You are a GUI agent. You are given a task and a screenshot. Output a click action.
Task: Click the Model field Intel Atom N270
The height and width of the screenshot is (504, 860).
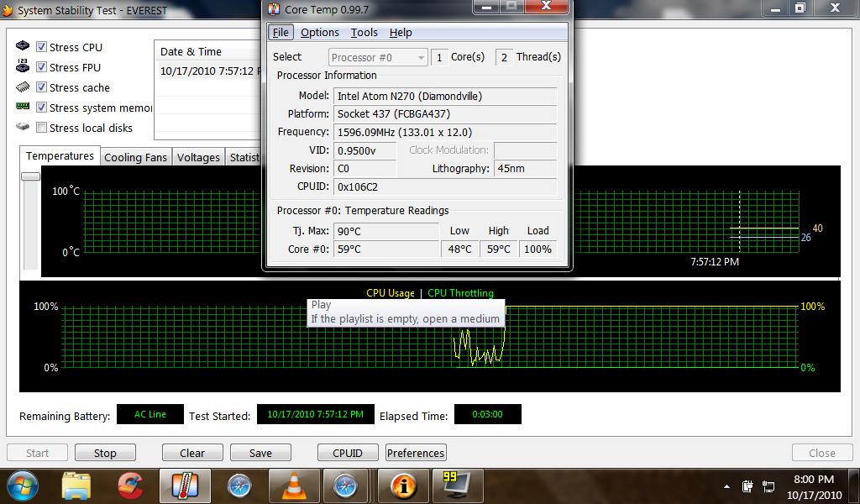(445, 96)
